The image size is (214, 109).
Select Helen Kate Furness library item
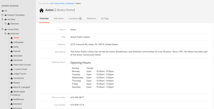[x=22, y=65]
